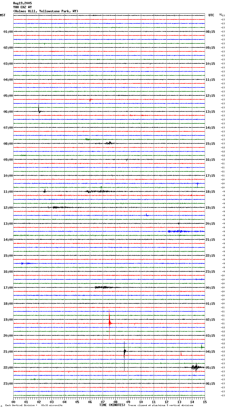Click the 09:15 UTC row label
226x409 pixels.
point(210,48)
